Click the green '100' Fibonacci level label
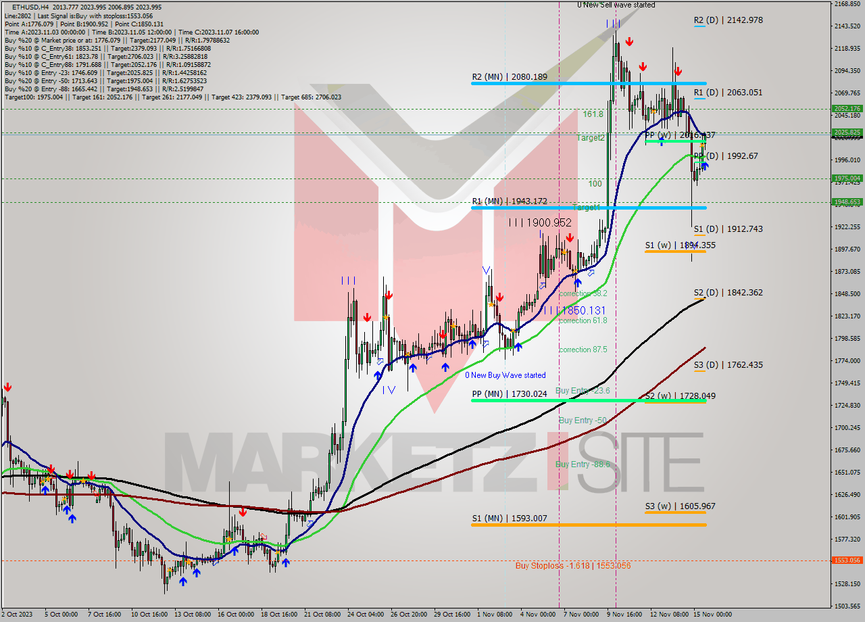The height and width of the screenshot is (622, 865). click(595, 183)
